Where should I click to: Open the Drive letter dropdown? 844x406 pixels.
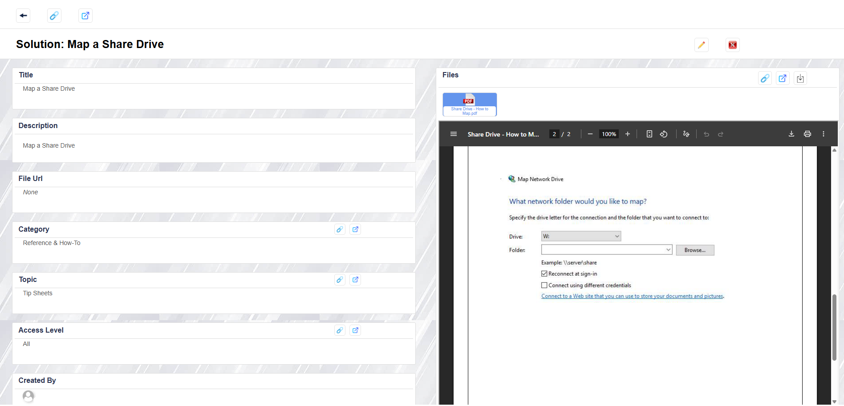pyautogui.click(x=581, y=236)
